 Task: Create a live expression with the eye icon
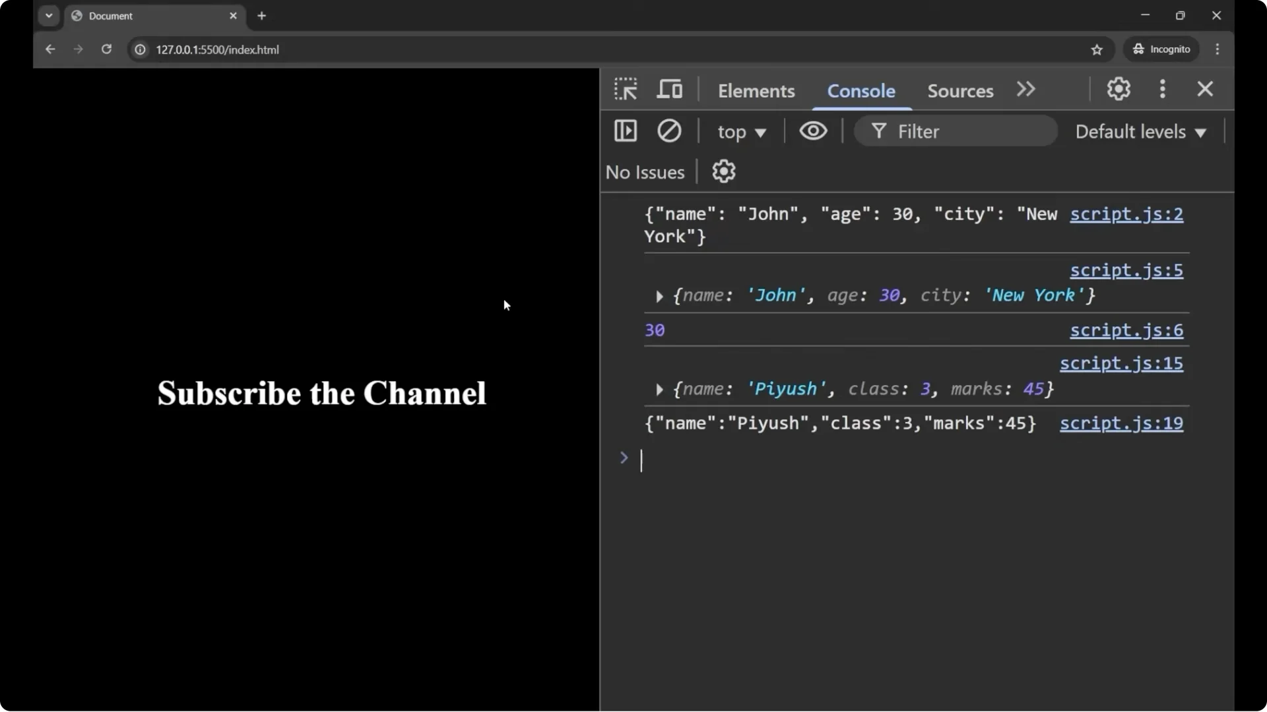pos(813,131)
